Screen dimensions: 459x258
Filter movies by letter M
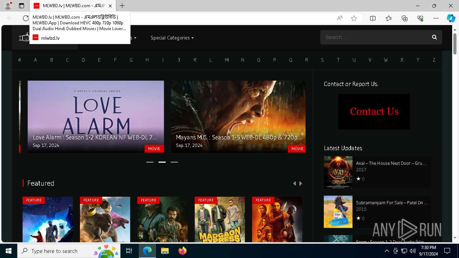[x=227, y=60]
